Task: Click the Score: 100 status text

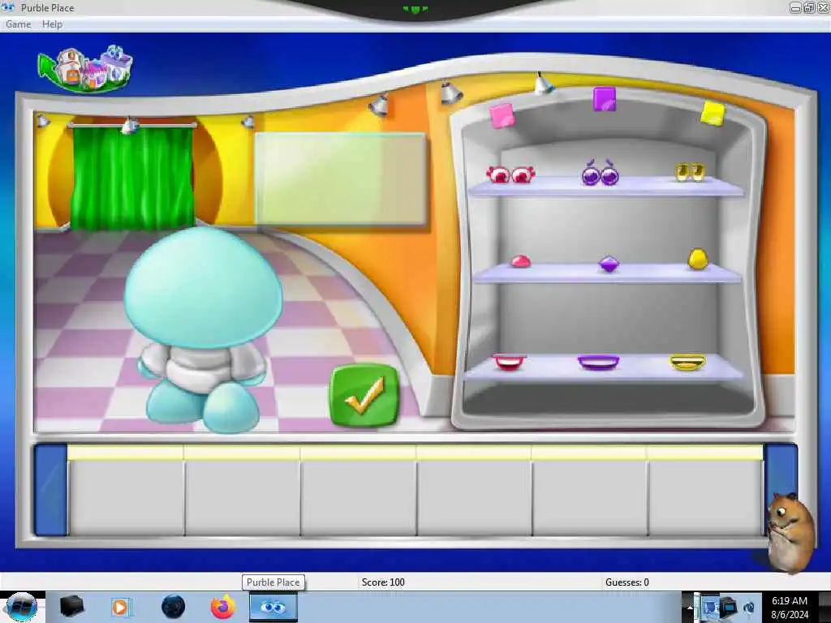Action: click(x=383, y=582)
